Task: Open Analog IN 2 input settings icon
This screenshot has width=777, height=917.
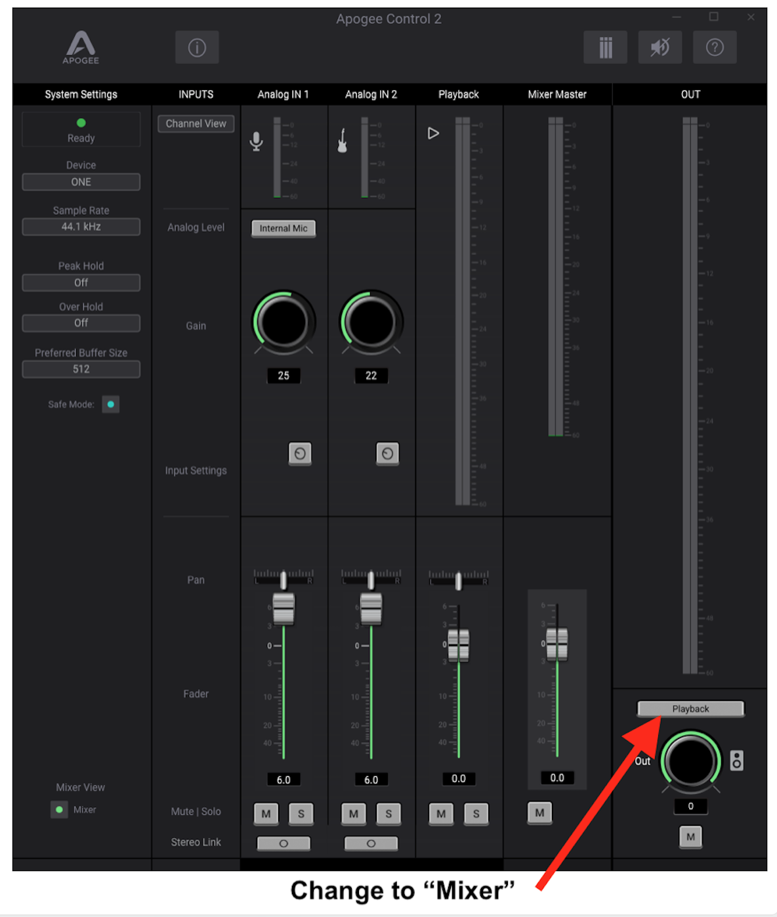Action: click(x=387, y=453)
